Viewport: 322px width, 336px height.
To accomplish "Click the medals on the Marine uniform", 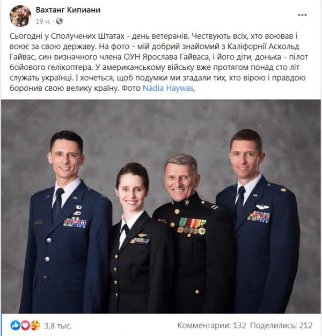I will [192, 227].
